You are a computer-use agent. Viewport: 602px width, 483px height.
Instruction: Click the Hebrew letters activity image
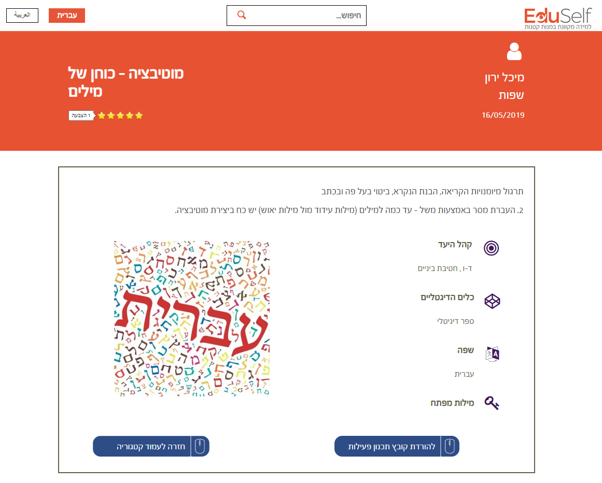[x=192, y=318]
